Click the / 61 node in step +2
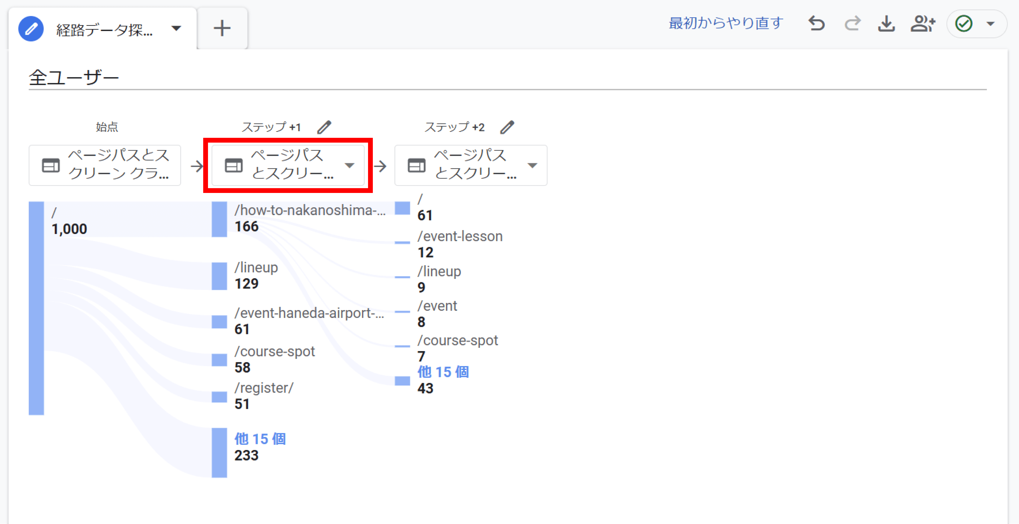 [402, 208]
